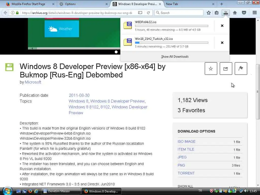Close the Options tab
Screen dimensions: 260x195
[x=107, y=4]
